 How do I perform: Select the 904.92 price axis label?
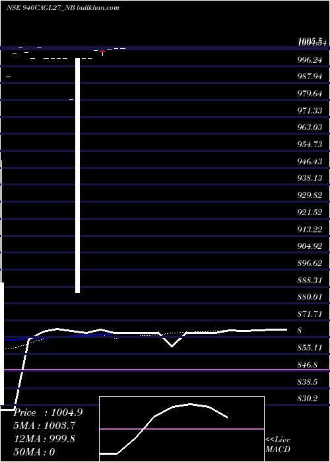pos(310,246)
